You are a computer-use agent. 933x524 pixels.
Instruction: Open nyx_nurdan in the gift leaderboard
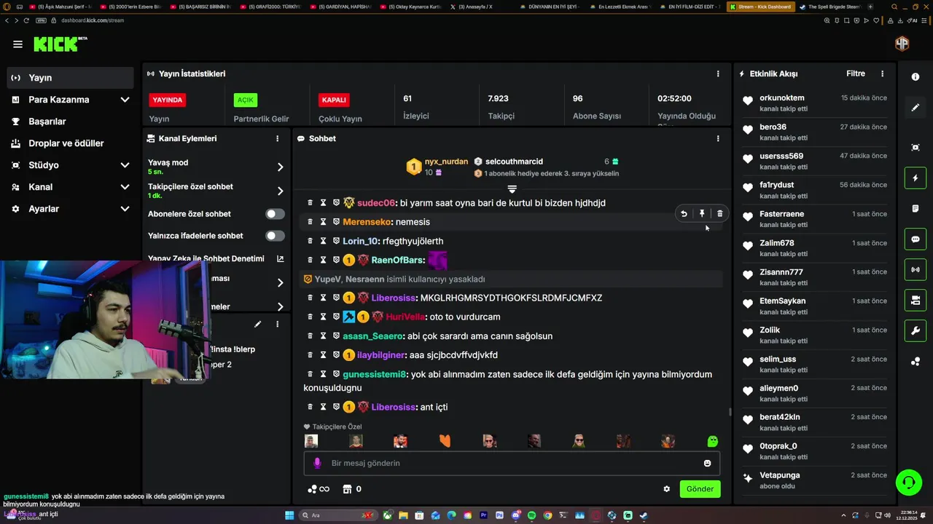click(x=446, y=162)
